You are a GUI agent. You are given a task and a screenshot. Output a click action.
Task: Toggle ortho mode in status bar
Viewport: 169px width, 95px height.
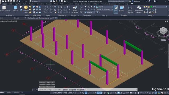click(86, 93)
